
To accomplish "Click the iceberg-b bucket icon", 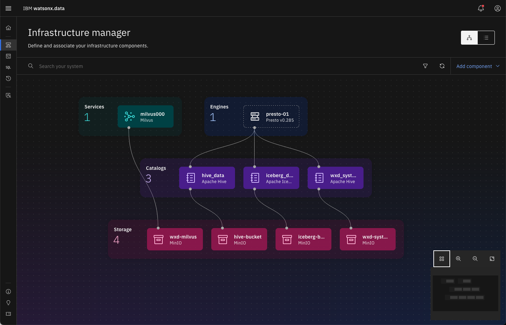I will pos(287,239).
